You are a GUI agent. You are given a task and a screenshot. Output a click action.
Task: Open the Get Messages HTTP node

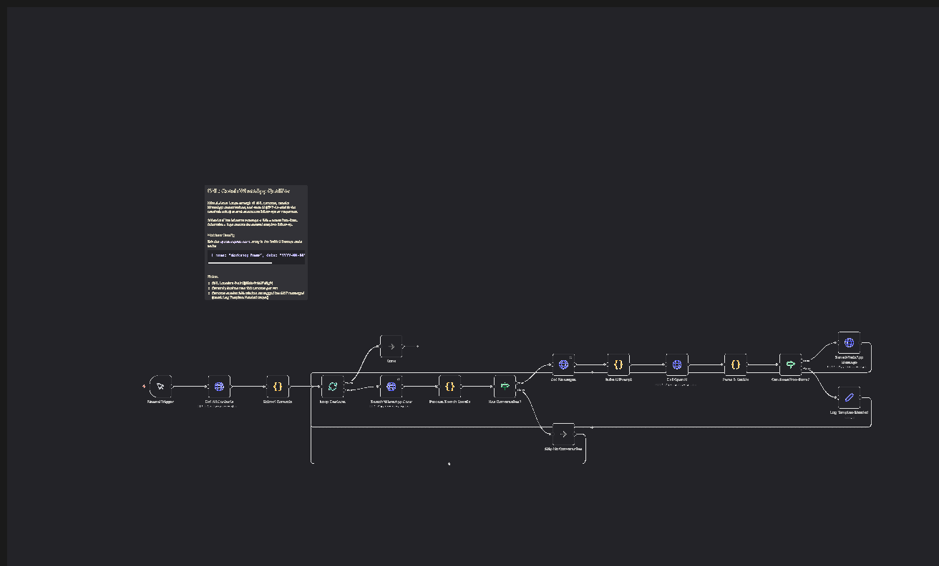[563, 364]
